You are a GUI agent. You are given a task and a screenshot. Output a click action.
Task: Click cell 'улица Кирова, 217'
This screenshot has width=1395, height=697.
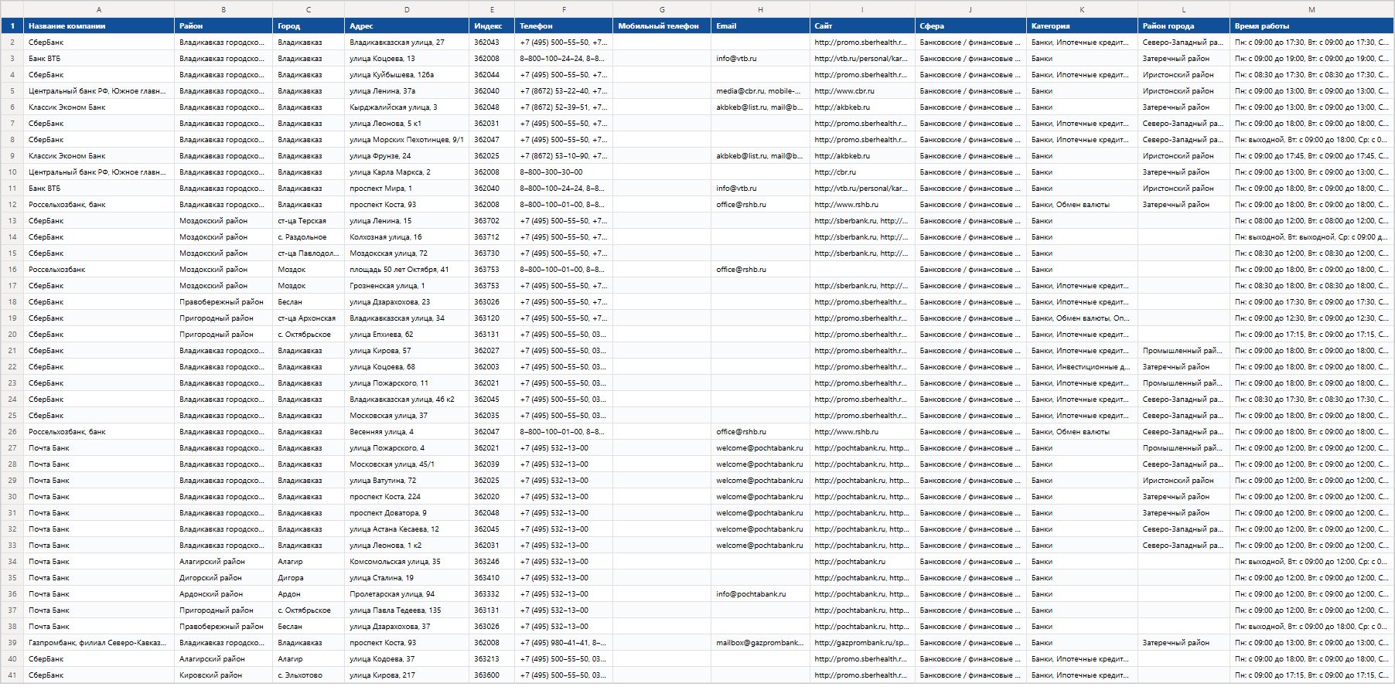tap(407, 675)
